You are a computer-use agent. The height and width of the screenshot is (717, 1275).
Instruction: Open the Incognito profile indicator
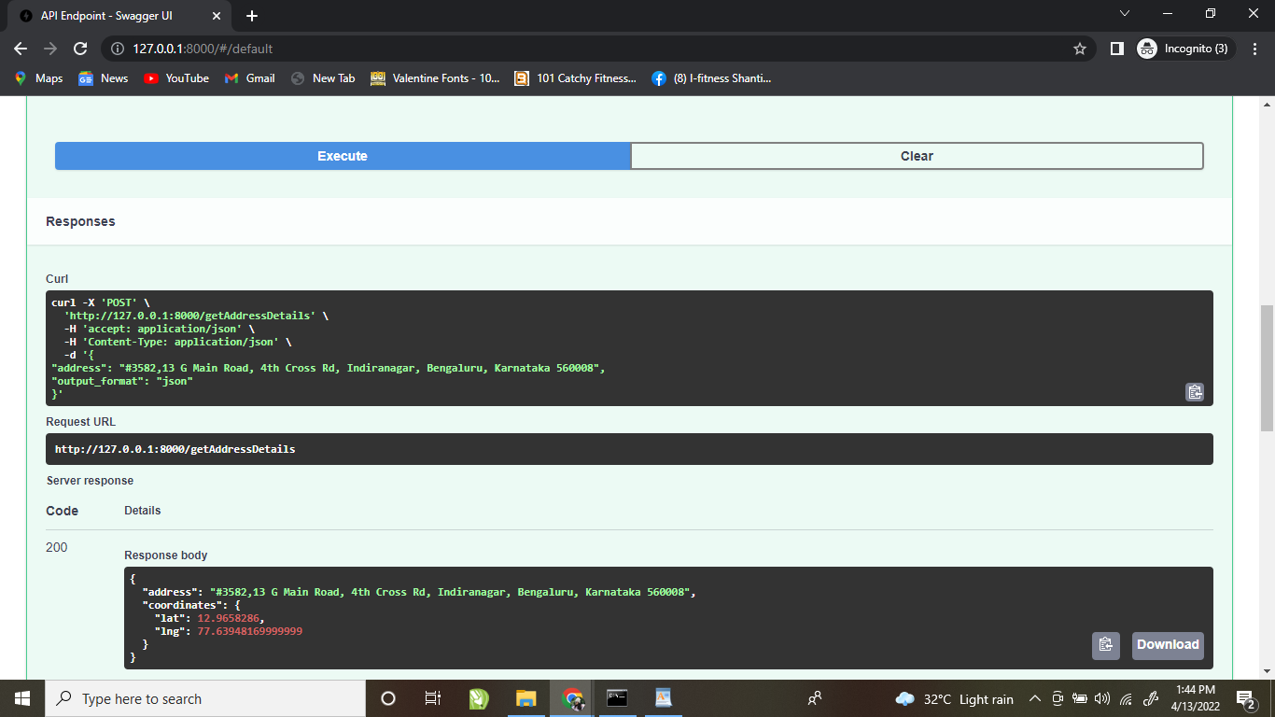pos(1184,49)
